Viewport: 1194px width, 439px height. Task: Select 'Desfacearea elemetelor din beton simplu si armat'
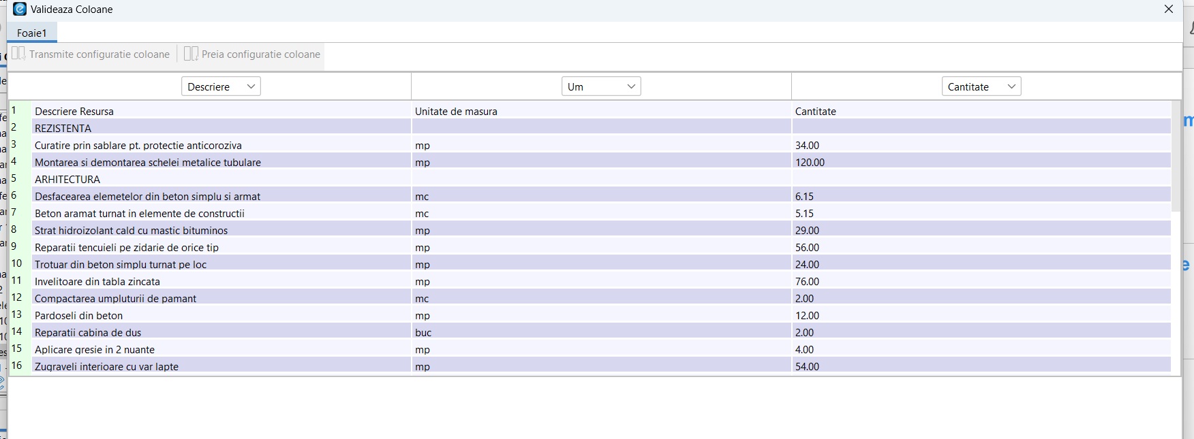point(221,196)
